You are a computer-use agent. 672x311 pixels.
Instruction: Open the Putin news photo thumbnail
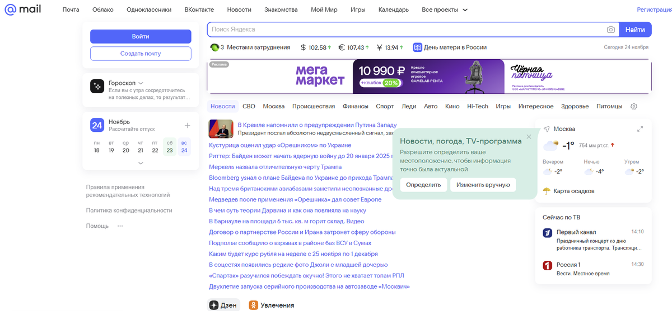[221, 129]
